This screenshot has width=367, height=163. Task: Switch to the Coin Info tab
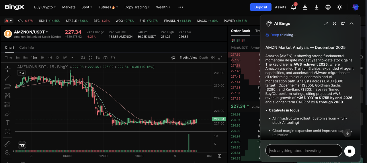point(26,48)
